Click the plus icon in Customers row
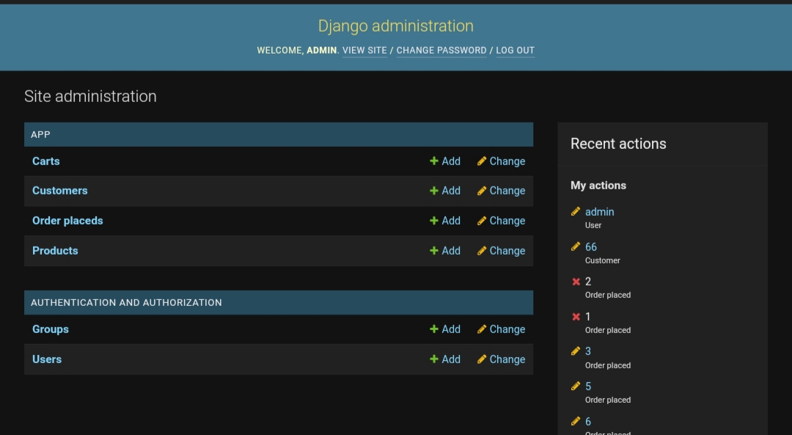Image resolution: width=792 pixels, height=435 pixels. [434, 191]
